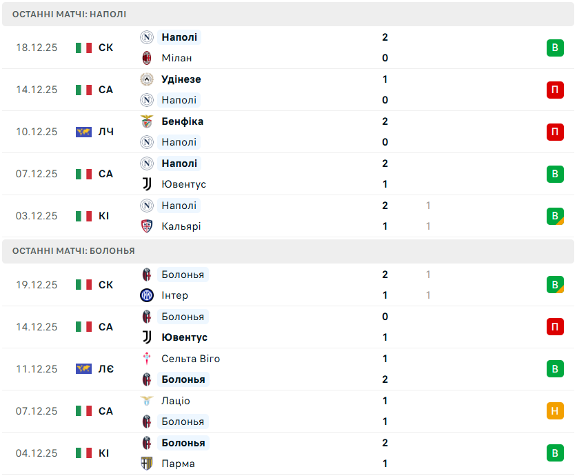Click the Udinese club crest icon
Screen dimensions: 577x476
[x=147, y=79]
